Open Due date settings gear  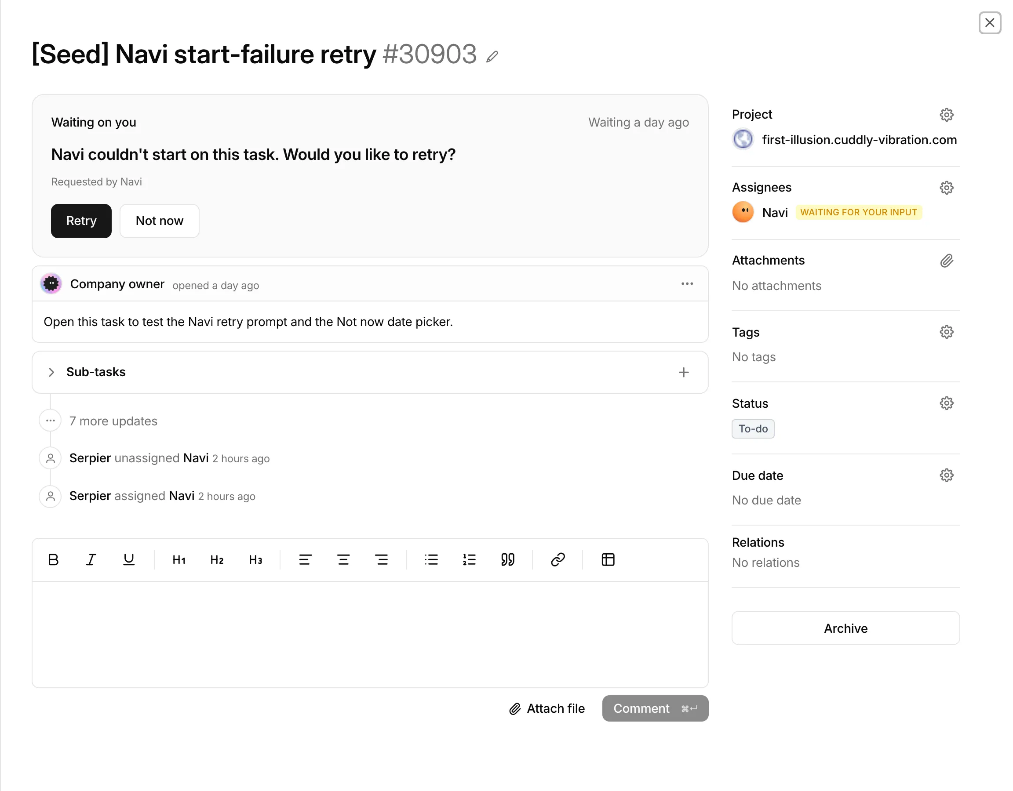coord(947,475)
